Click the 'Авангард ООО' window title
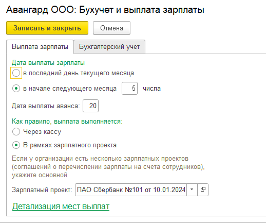The height and width of the screenshot is (223, 266). [105, 10]
